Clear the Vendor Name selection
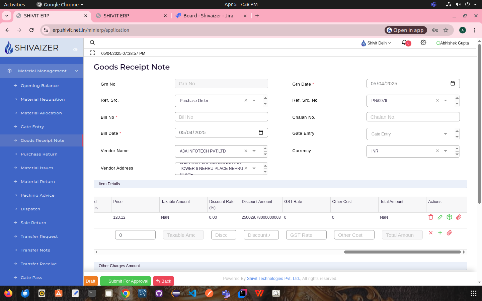The height and width of the screenshot is (301, 482). coord(246,151)
